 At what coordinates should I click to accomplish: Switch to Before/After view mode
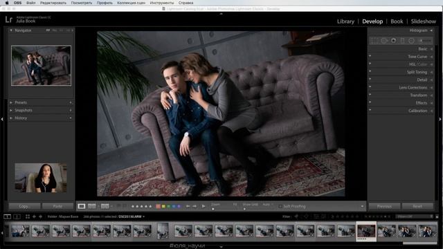(105, 206)
